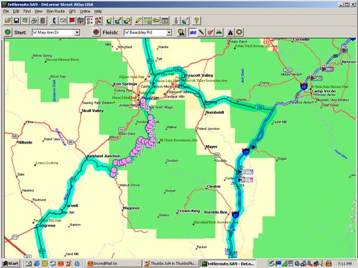The height and width of the screenshot is (268, 358).
Task: Expand the Start location dropdown arrow
Action: [77, 32]
